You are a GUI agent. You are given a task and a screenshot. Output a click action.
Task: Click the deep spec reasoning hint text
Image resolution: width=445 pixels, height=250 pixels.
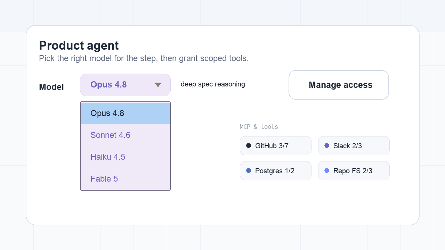pyautogui.click(x=213, y=84)
